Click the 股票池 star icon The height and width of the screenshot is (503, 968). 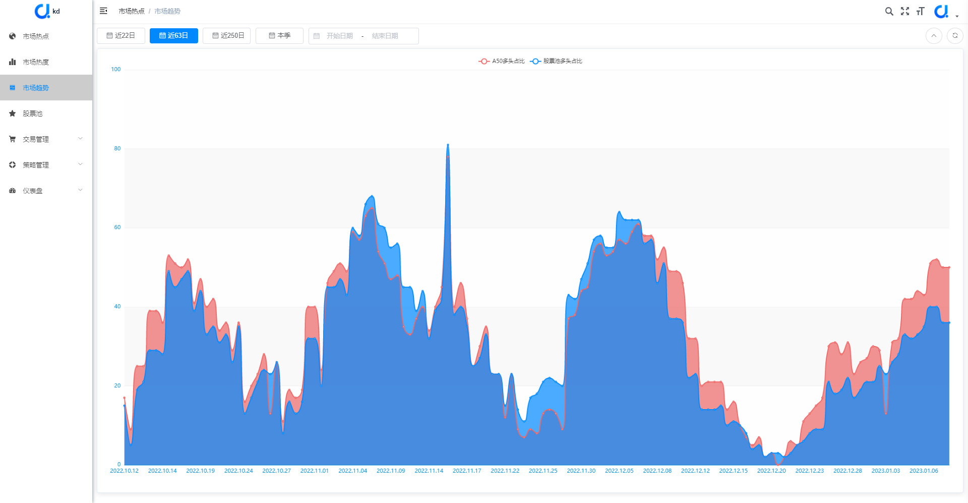(13, 114)
